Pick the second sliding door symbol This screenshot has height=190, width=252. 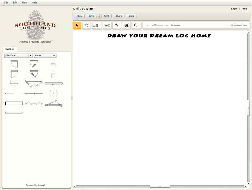pos(34,93)
